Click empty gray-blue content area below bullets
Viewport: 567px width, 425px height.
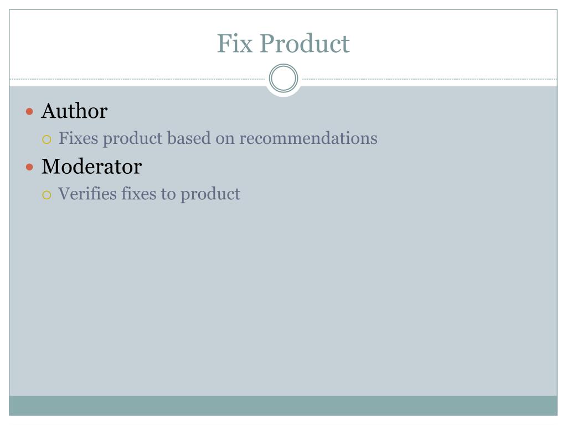coord(283,300)
